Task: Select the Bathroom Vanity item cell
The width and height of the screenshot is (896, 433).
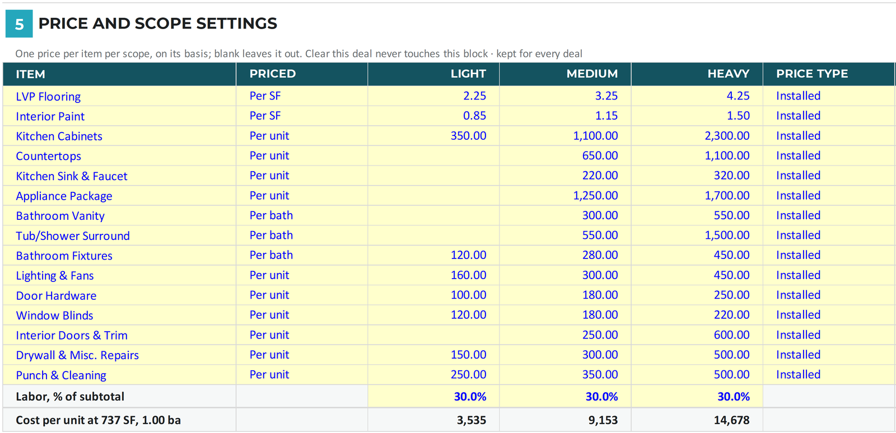Action: 119,215
